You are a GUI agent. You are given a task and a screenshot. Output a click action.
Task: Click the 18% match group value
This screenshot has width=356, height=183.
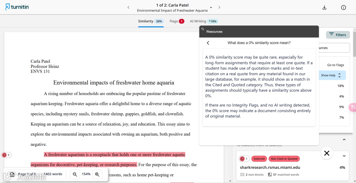(341, 86)
